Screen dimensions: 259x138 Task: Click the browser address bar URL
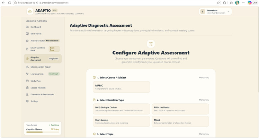43,3
